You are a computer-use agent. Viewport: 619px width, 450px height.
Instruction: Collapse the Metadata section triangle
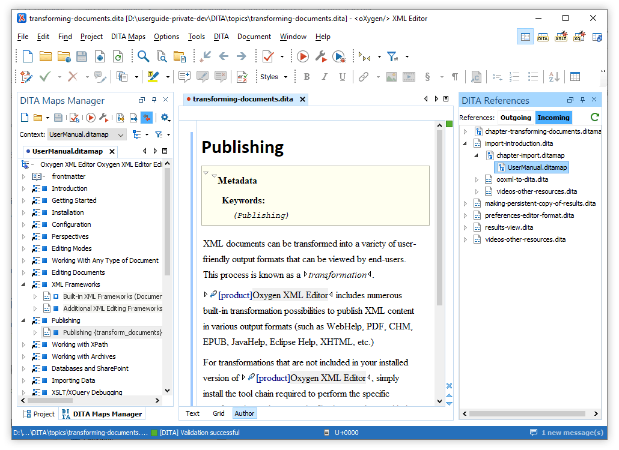(x=215, y=176)
